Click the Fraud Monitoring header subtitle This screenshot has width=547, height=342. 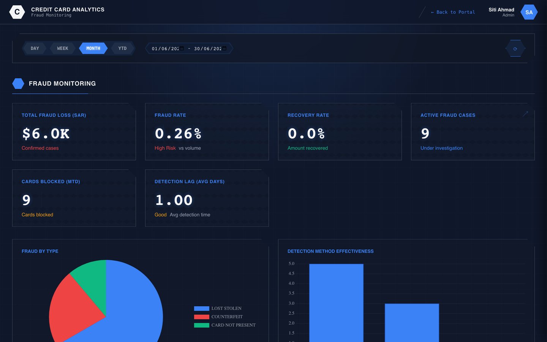(51, 15)
